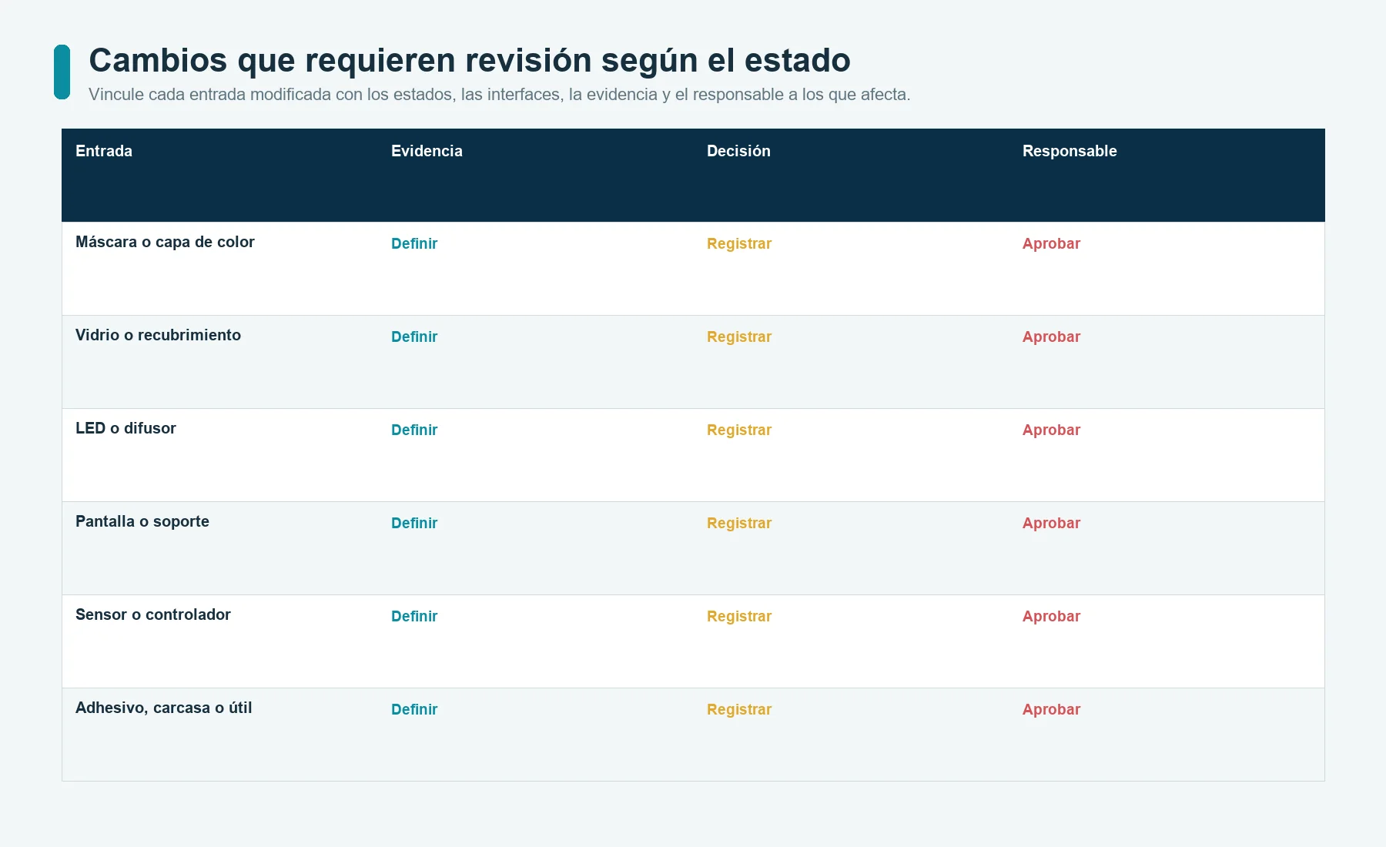1386x847 pixels.
Task: Click the subtitle starting 'Vincule cada entrada'
Action: 499,95
